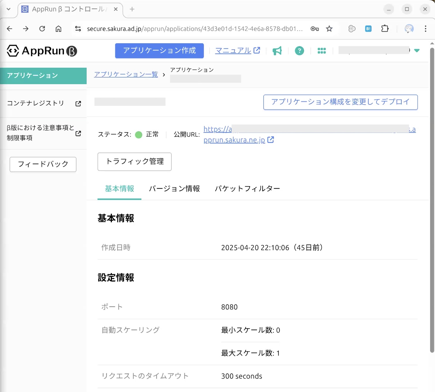The image size is (435, 392).
Task: Click the creation date 2025-04-20 22:10:06
Action: coord(255,248)
